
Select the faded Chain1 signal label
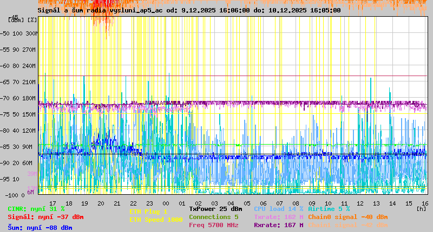tap(347, 225)
